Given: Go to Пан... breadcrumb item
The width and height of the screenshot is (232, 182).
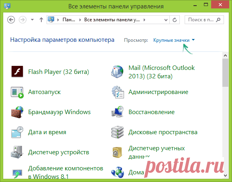Looking at the screenshot, I should coord(69,20).
